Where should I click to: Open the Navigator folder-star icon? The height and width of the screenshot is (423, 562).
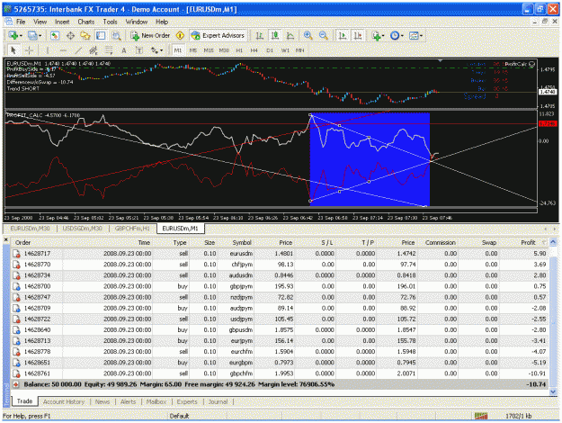(x=85, y=35)
